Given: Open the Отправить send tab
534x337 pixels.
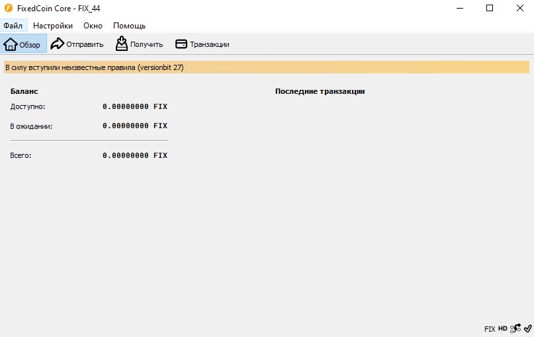Looking at the screenshot, I should [x=77, y=44].
